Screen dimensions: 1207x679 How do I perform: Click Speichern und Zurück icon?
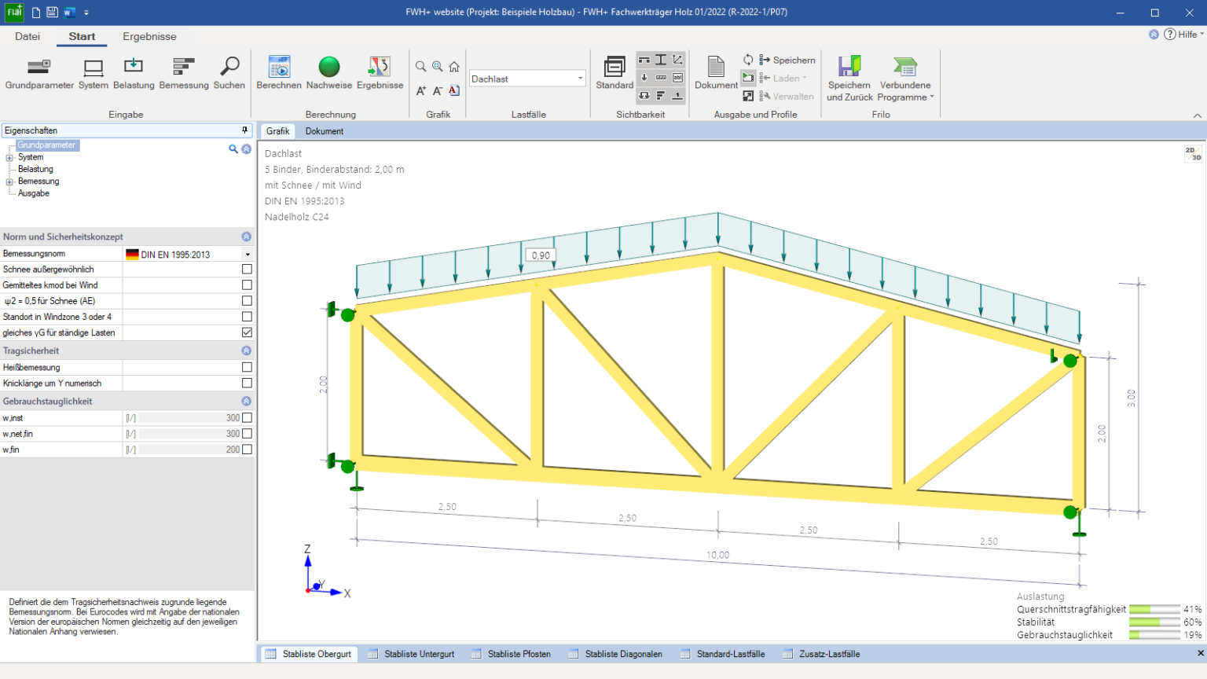point(849,68)
